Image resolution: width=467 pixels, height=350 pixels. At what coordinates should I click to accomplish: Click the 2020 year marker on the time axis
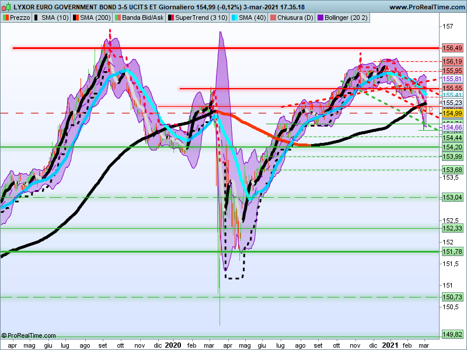173,345
